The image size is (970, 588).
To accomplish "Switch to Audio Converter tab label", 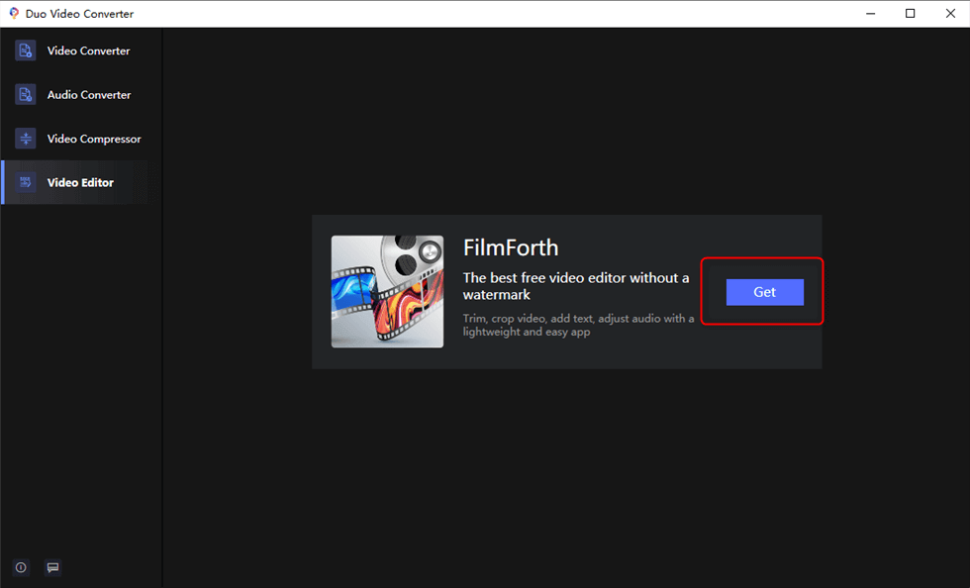I will click(89, 95).
